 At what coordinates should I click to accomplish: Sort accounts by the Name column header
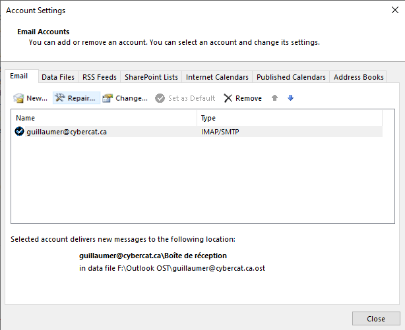tap(104, 118)
